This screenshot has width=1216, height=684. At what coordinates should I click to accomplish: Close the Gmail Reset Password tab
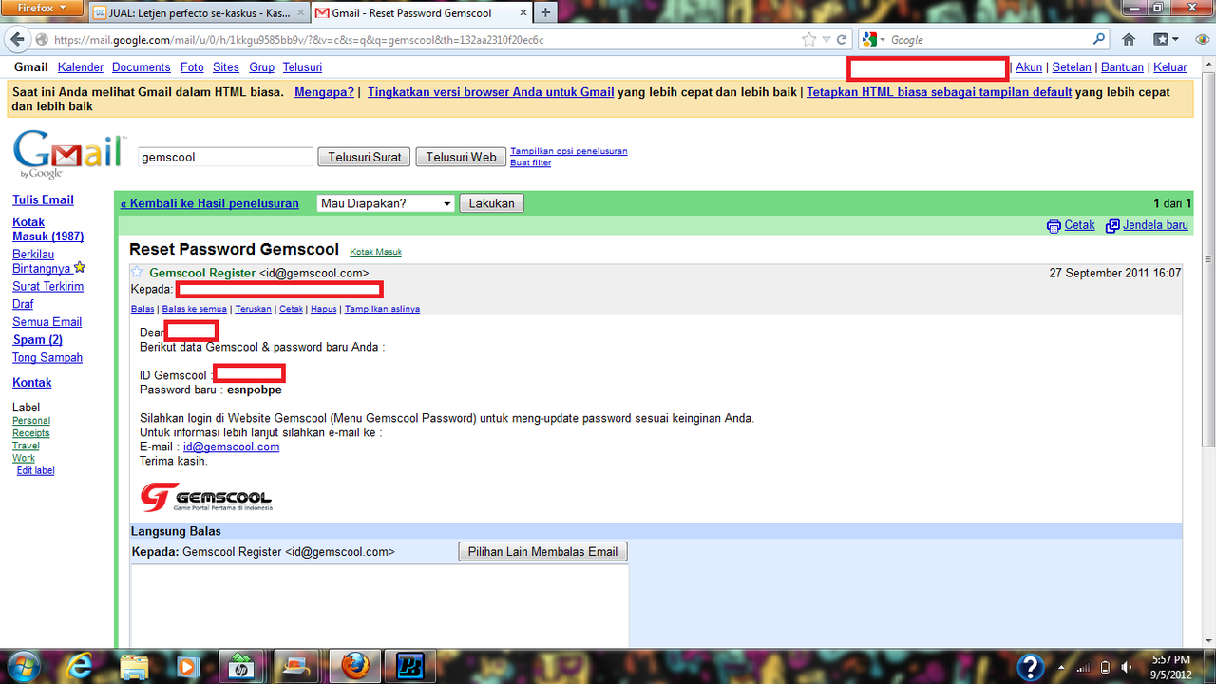(x=522, y=13)
